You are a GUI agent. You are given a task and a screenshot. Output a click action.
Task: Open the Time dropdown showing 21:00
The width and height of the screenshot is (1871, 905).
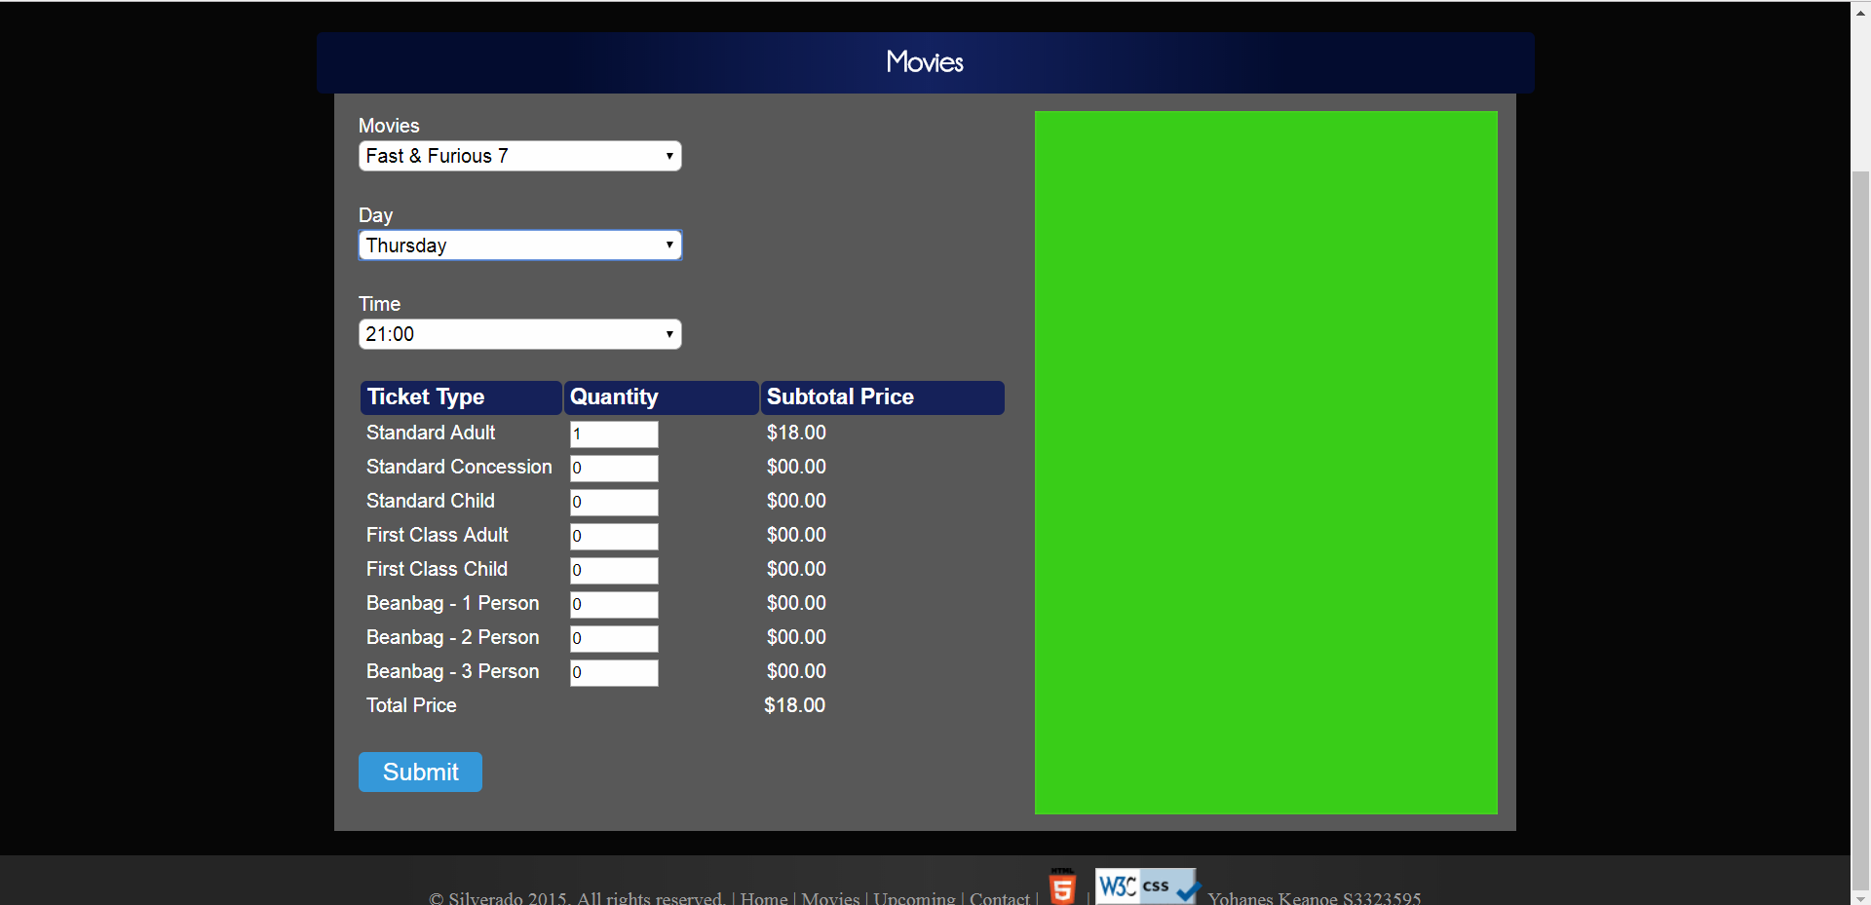(519, 334)
